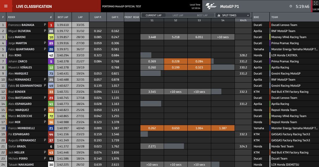The image size is (319, 167).
Task: Click number badge 21 for Morbidelli
Action: (x=51, y=128)
